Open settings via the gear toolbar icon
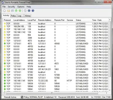 click(x=25, y=11)
